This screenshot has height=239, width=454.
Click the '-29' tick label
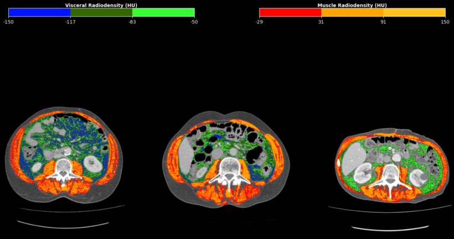260,22
